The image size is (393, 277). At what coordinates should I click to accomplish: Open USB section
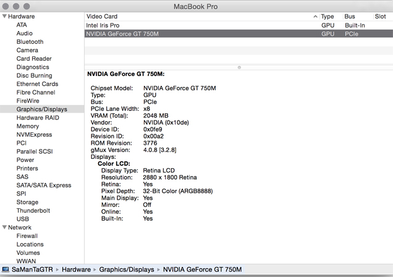click(23, 219)
